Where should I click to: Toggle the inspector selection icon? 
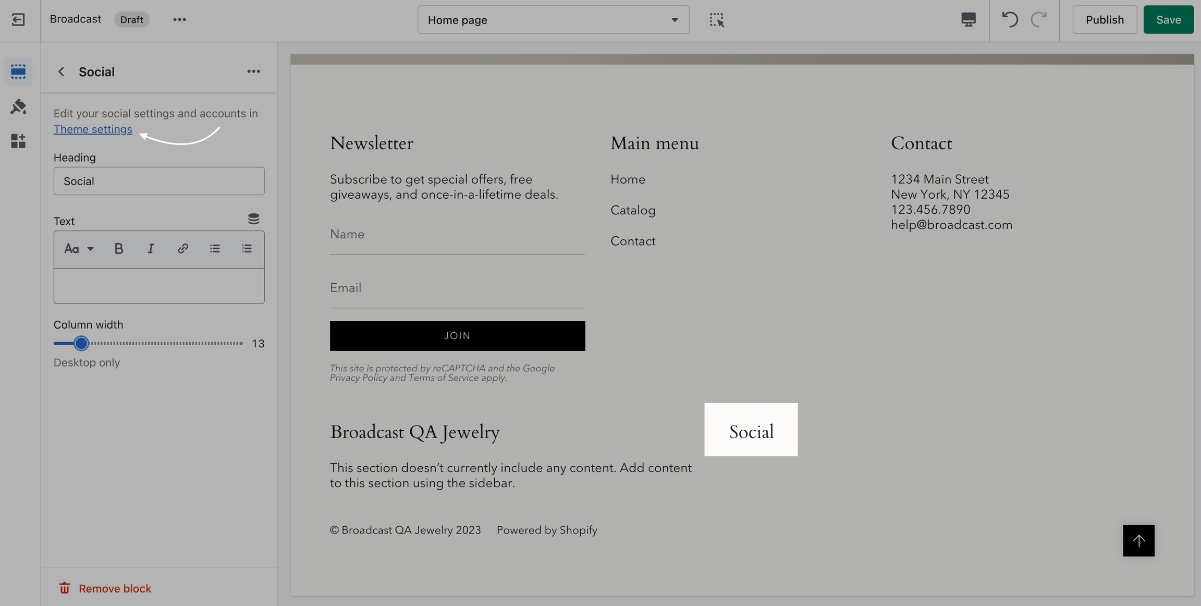717,20
